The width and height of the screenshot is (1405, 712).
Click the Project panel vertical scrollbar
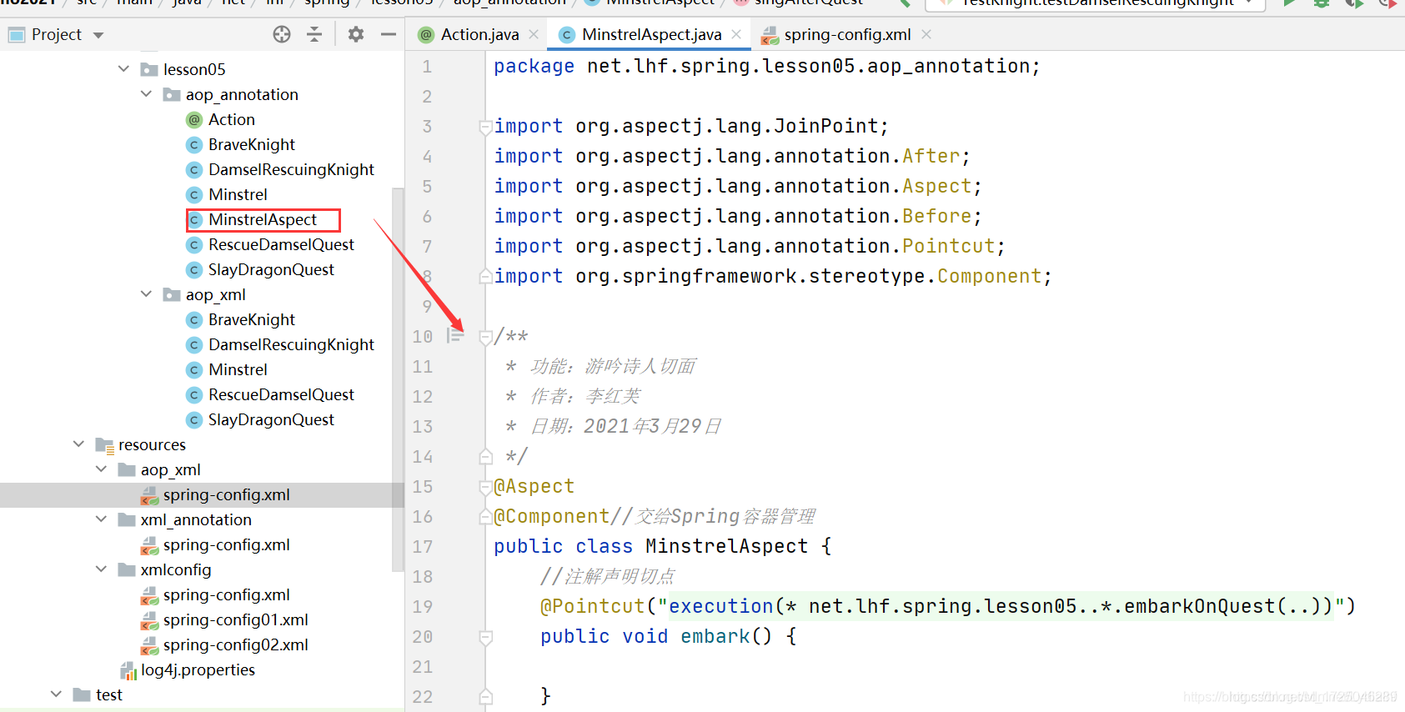point(398,379)
